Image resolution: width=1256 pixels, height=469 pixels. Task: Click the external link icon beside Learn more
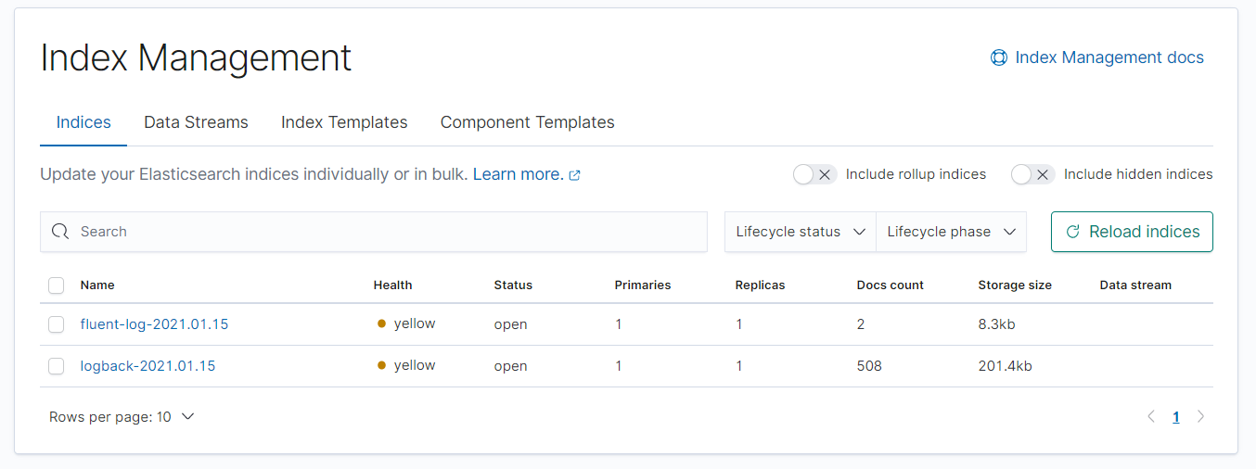(x=575, y=175)
